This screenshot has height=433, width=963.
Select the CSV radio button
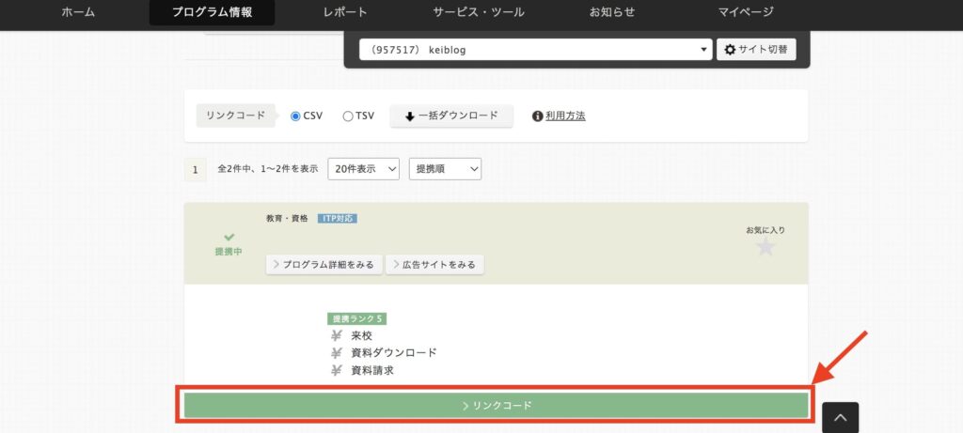pyautogui.click(x=295, y=116)
